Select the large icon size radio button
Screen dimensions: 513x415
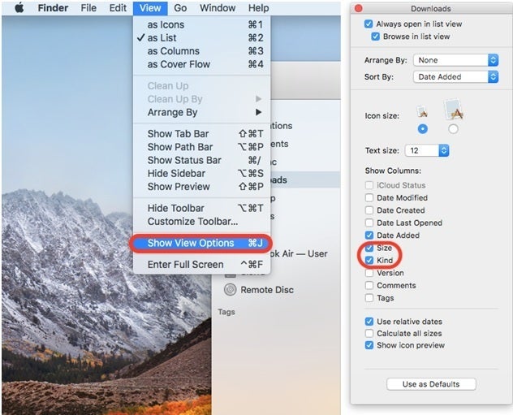[x=453, y=129]
